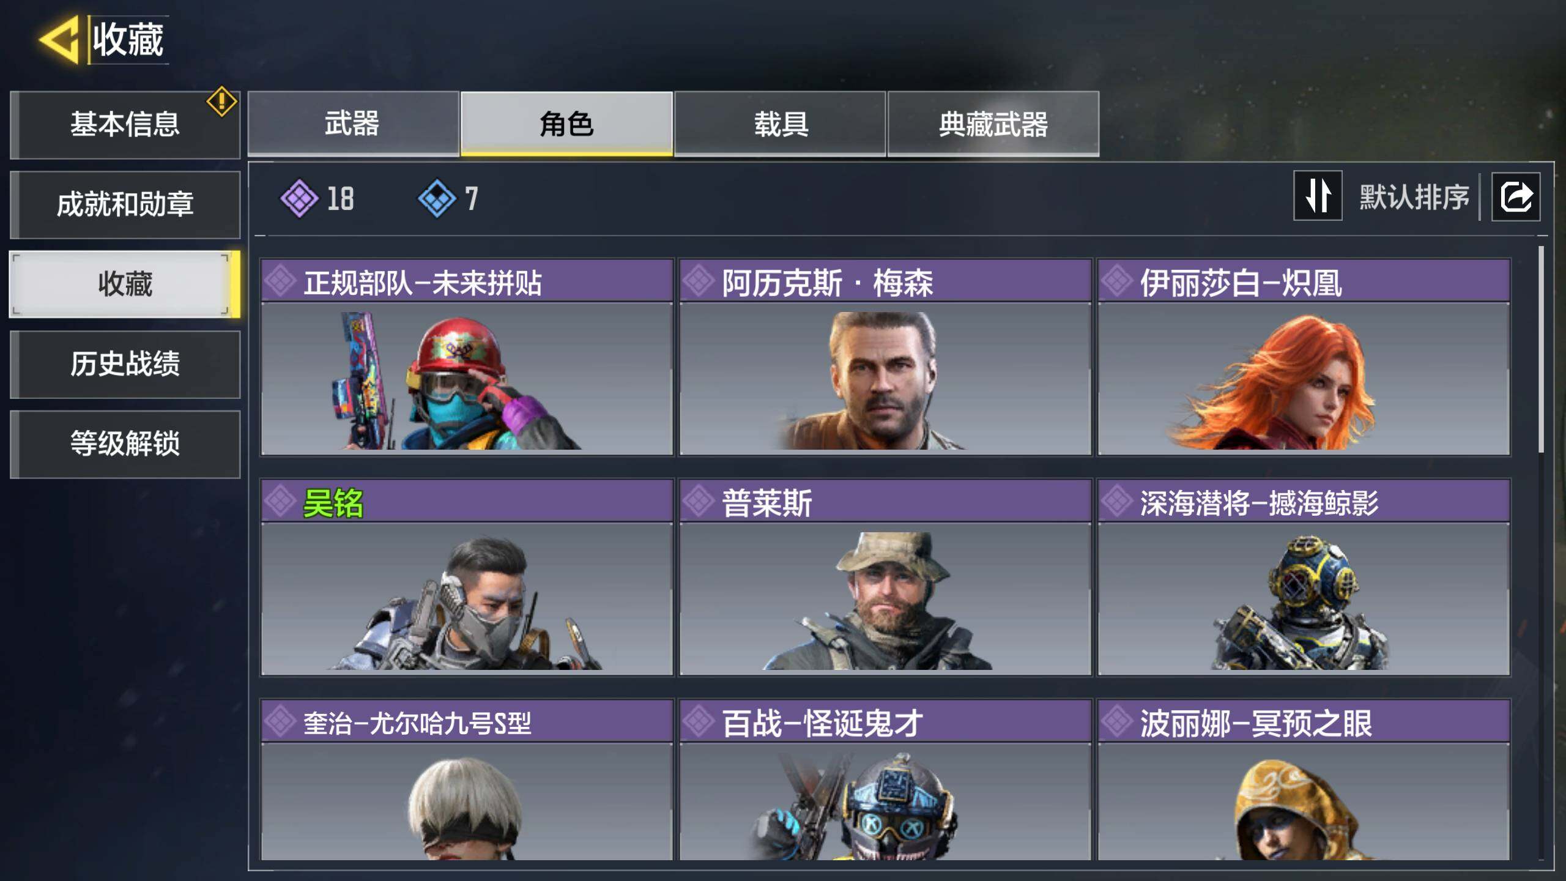Go to 成就和勋章 section
This screenshot has width=1566, height=881.
coord(125,204)
